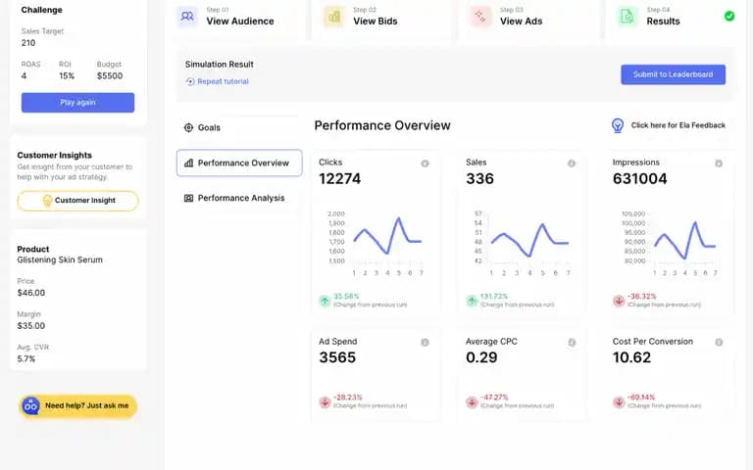
Task: Click Need help? Just ask me button
Action: point(77,406)
